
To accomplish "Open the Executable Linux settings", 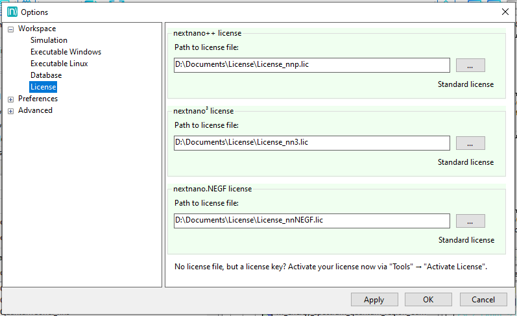I will 59,64.
